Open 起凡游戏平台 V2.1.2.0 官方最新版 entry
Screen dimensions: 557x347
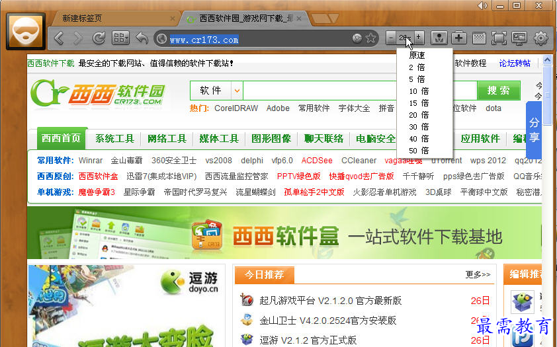coord(330,301)
